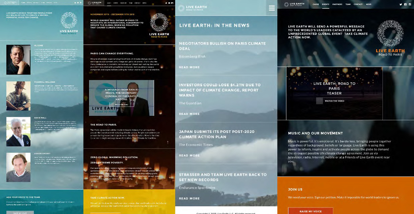Click the large Live Earth ring logo on events page
The image size is (414, 214).
(x=390, y=33)
